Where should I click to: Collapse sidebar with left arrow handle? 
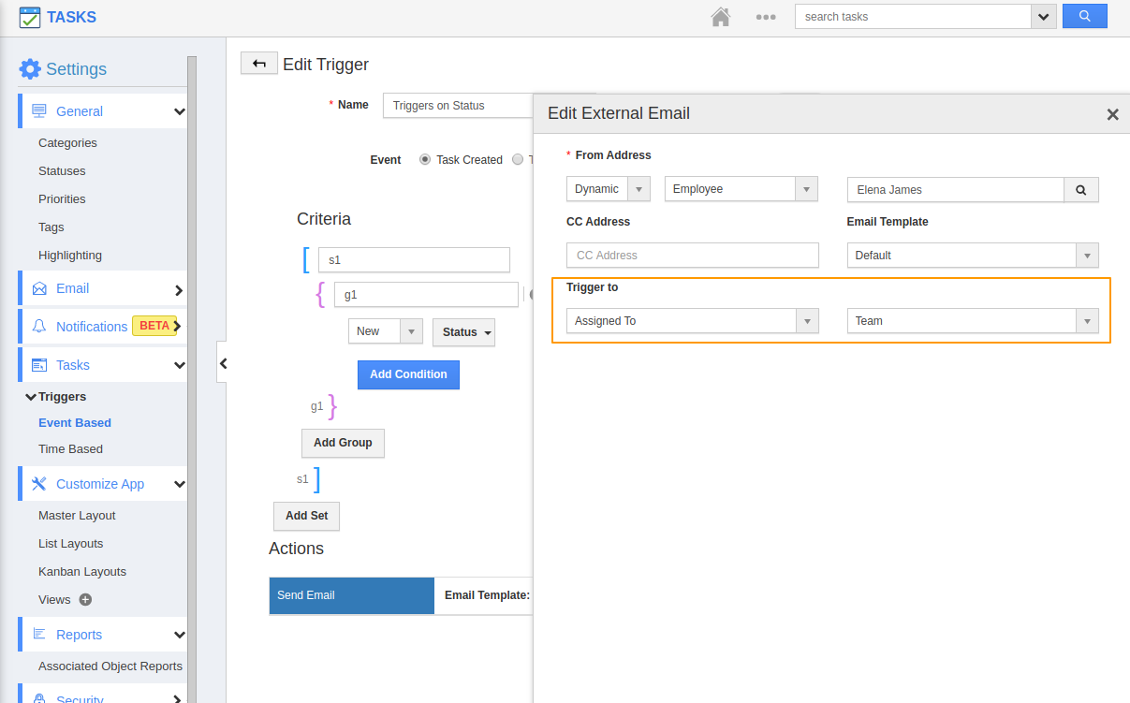click(222, 363)
